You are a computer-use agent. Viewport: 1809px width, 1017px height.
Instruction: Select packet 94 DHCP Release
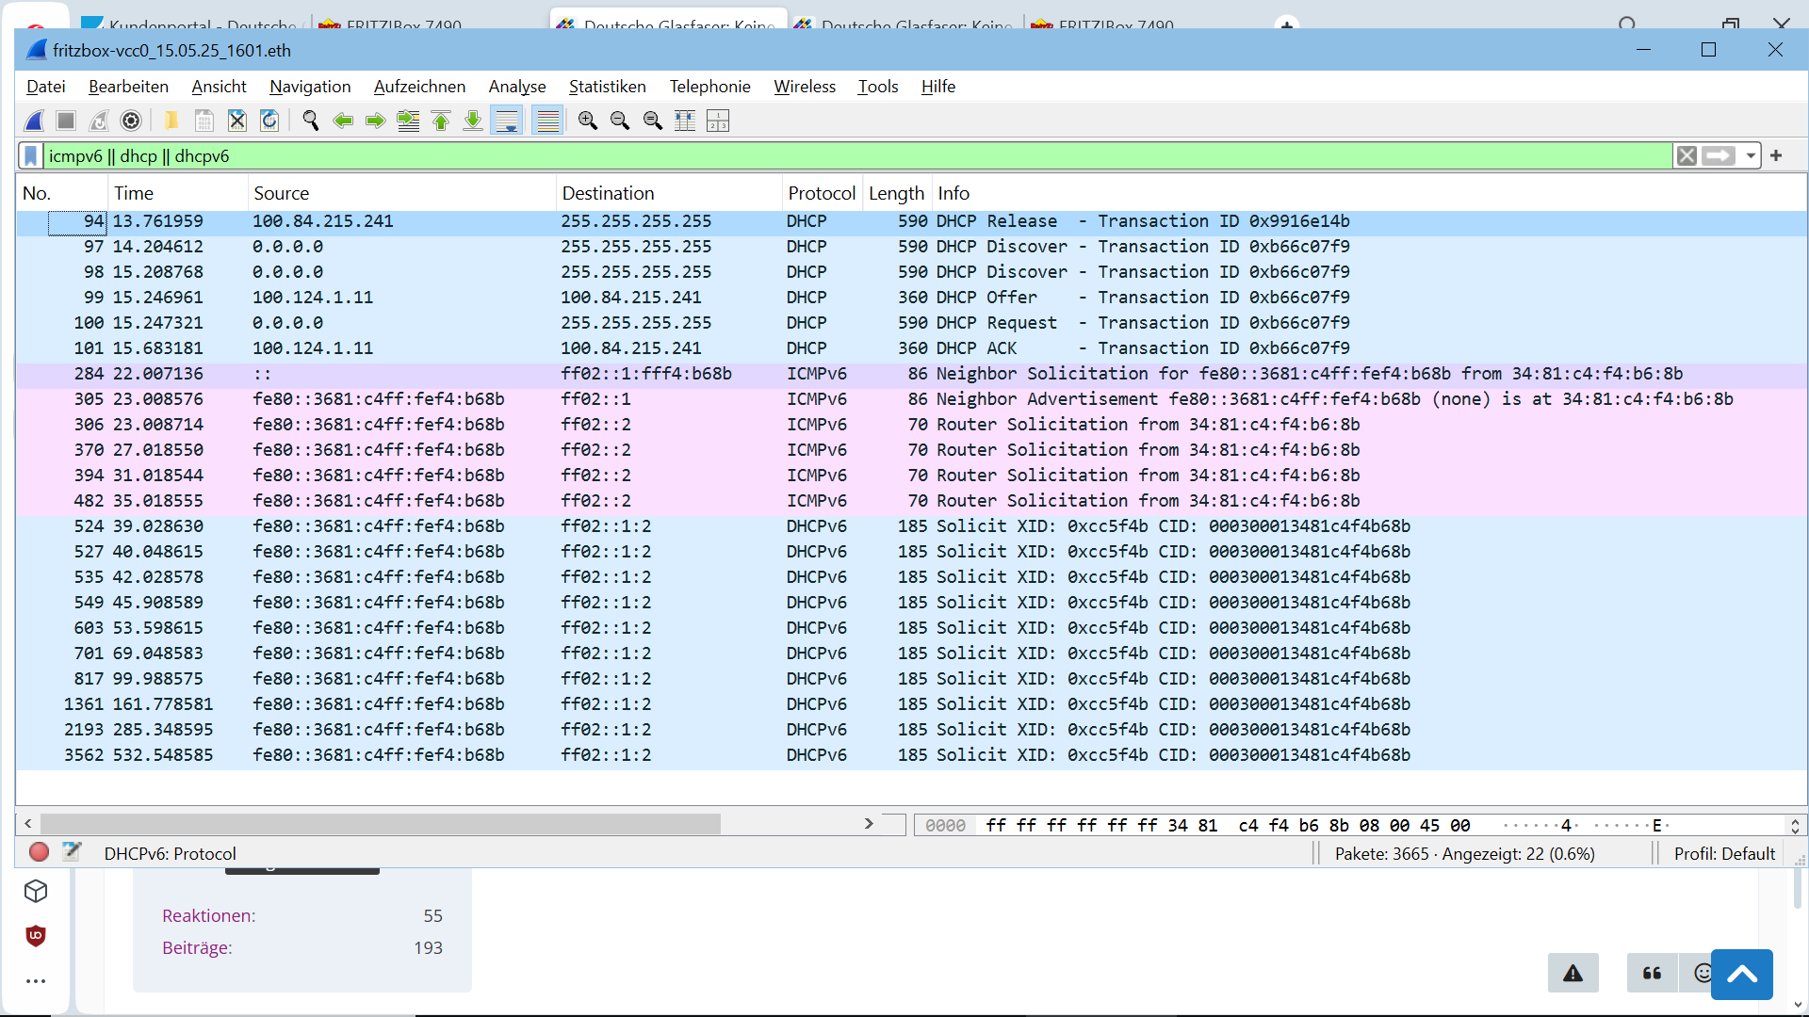pos(911,221)
